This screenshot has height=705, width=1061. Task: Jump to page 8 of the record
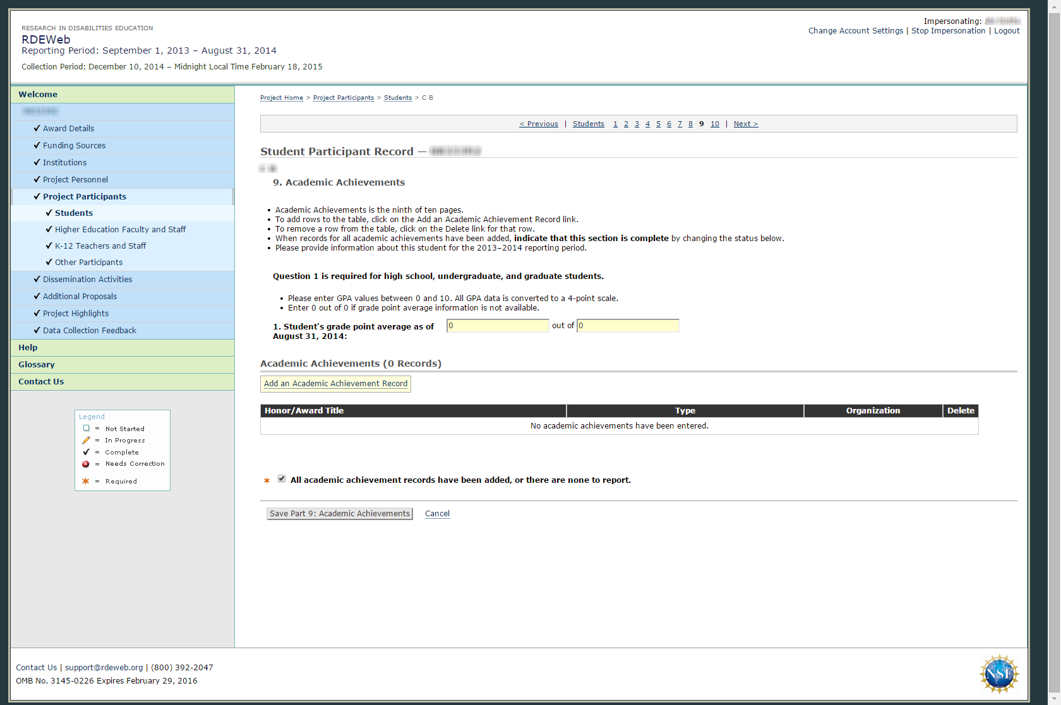click(690, 124)
